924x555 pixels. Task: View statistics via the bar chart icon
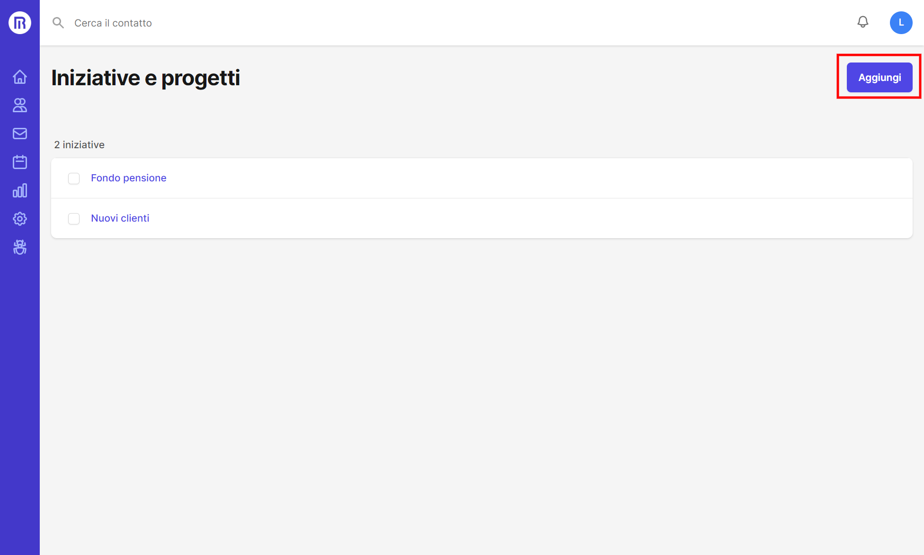(x=19, y=190)
